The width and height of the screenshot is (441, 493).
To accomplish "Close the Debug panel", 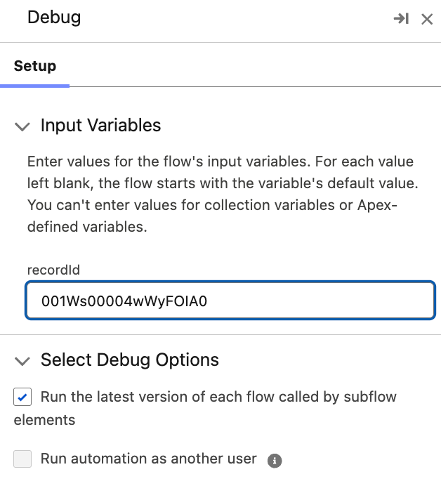I will (x=426, y=19).
